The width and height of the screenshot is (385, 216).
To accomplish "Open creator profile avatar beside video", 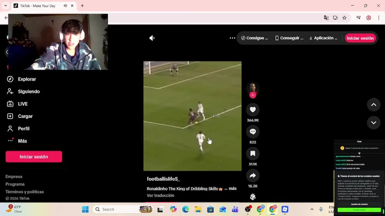I will coord(253,88).
